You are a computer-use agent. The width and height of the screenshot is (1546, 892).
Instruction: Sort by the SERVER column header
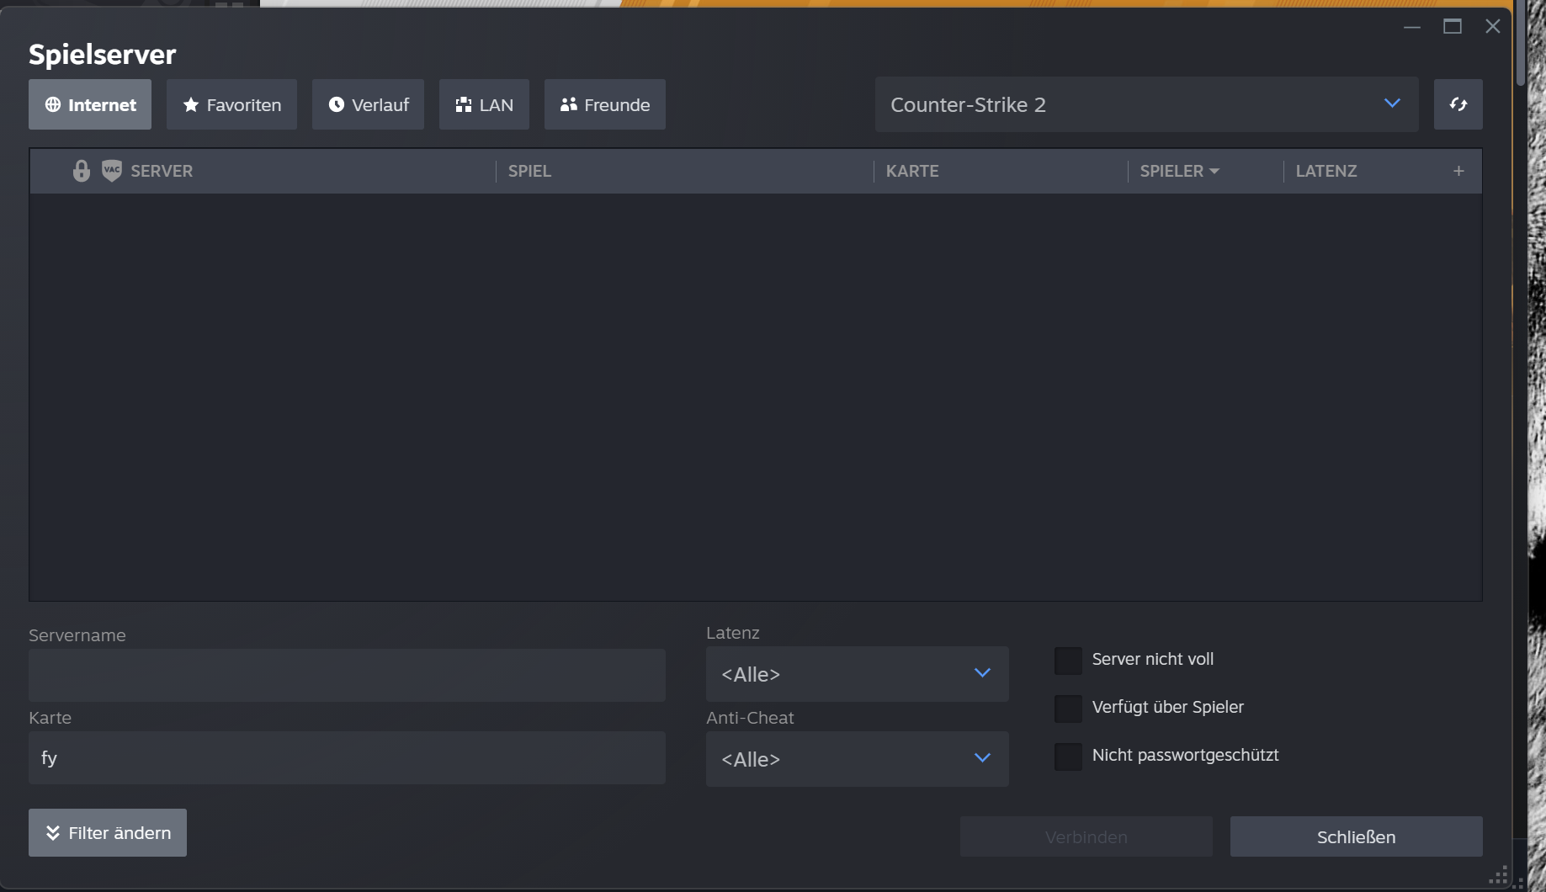pos(162,171)
